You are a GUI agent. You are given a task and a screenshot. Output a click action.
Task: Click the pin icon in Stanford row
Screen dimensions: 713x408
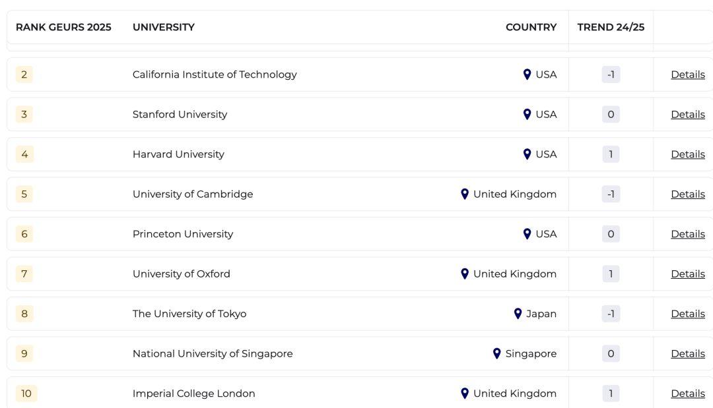coord(527,114)
